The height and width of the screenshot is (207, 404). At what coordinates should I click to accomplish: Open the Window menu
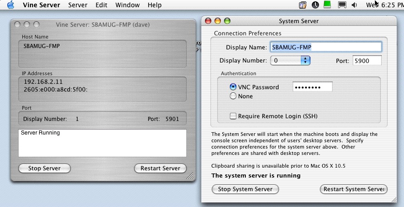[x=128, y=5]
